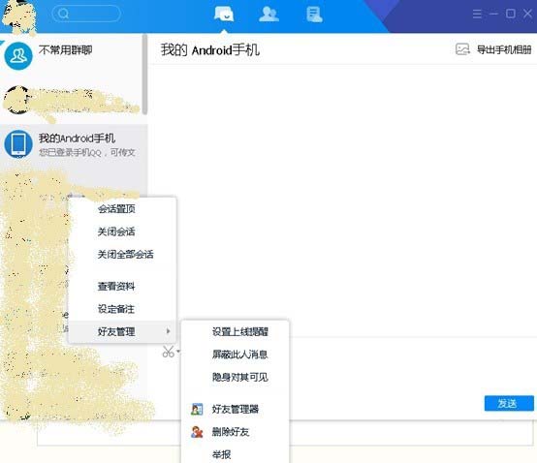Select 好友管理 menu entry
The height and width of the screenshot is (463, 537).
[x=122, y=331]
